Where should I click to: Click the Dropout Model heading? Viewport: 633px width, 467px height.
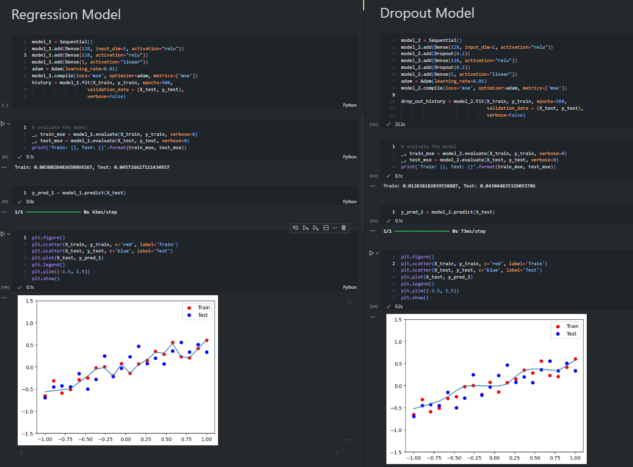(427, 13)
